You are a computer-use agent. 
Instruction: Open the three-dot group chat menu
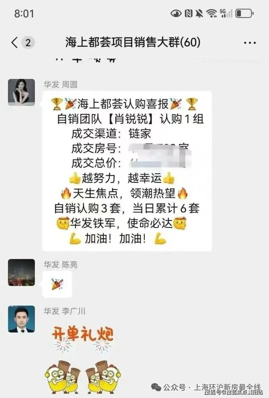(x=250, y=43)
